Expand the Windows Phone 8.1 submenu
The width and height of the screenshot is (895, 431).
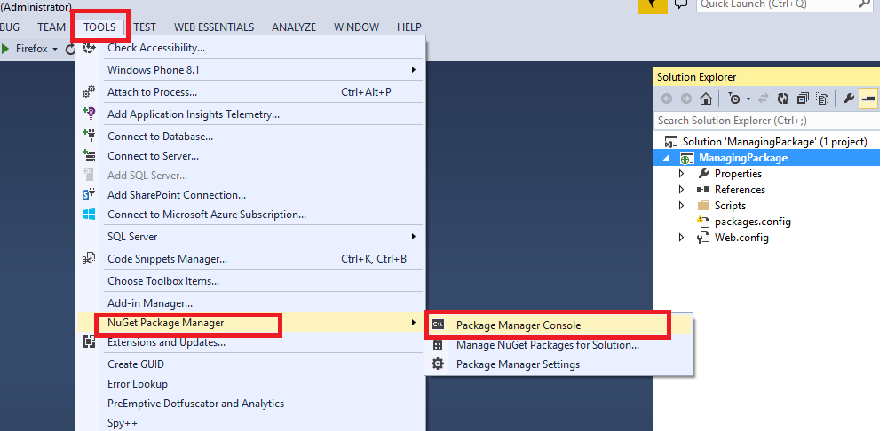point(250,70)
